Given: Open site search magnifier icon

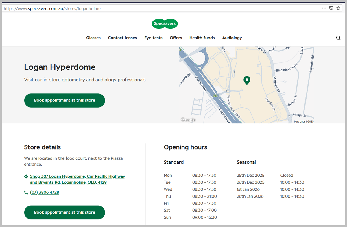Looking at the screenshot, I should coord(338,38).
